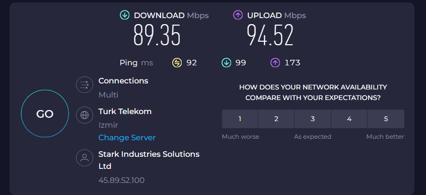This screenshot has width=426, height=195.
Task: Click the purple upload arrow icon beside UPLOAD
Action: [238, 15]
